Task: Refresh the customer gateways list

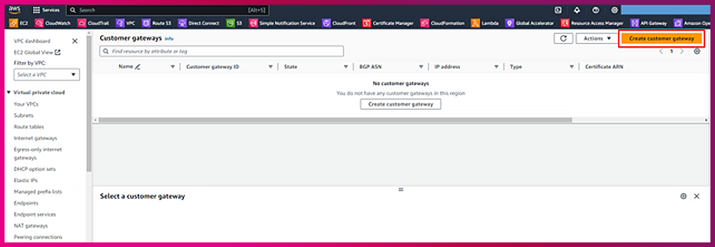Action: point(563,39)
